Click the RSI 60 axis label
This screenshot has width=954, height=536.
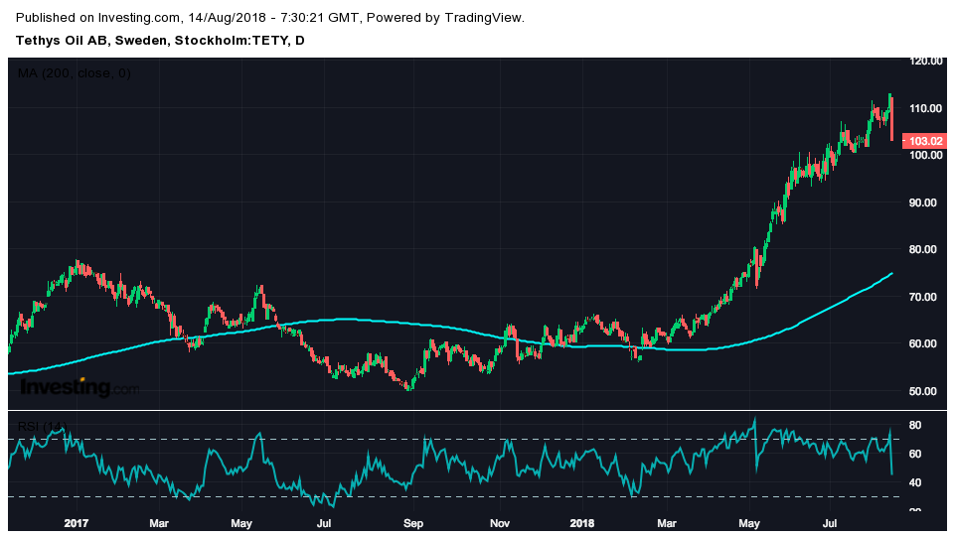(x=915, y=454)
